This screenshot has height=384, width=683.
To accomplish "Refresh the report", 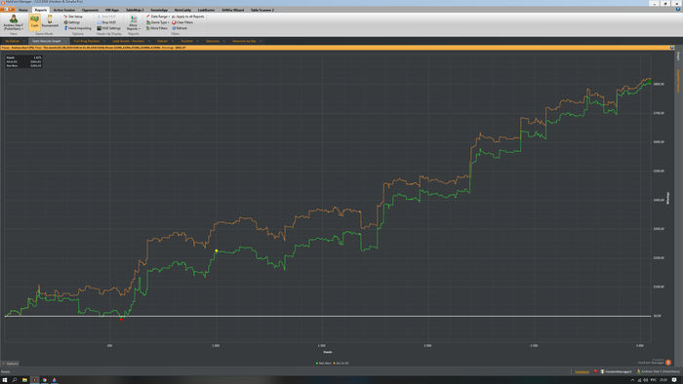I will coord(180,28).
